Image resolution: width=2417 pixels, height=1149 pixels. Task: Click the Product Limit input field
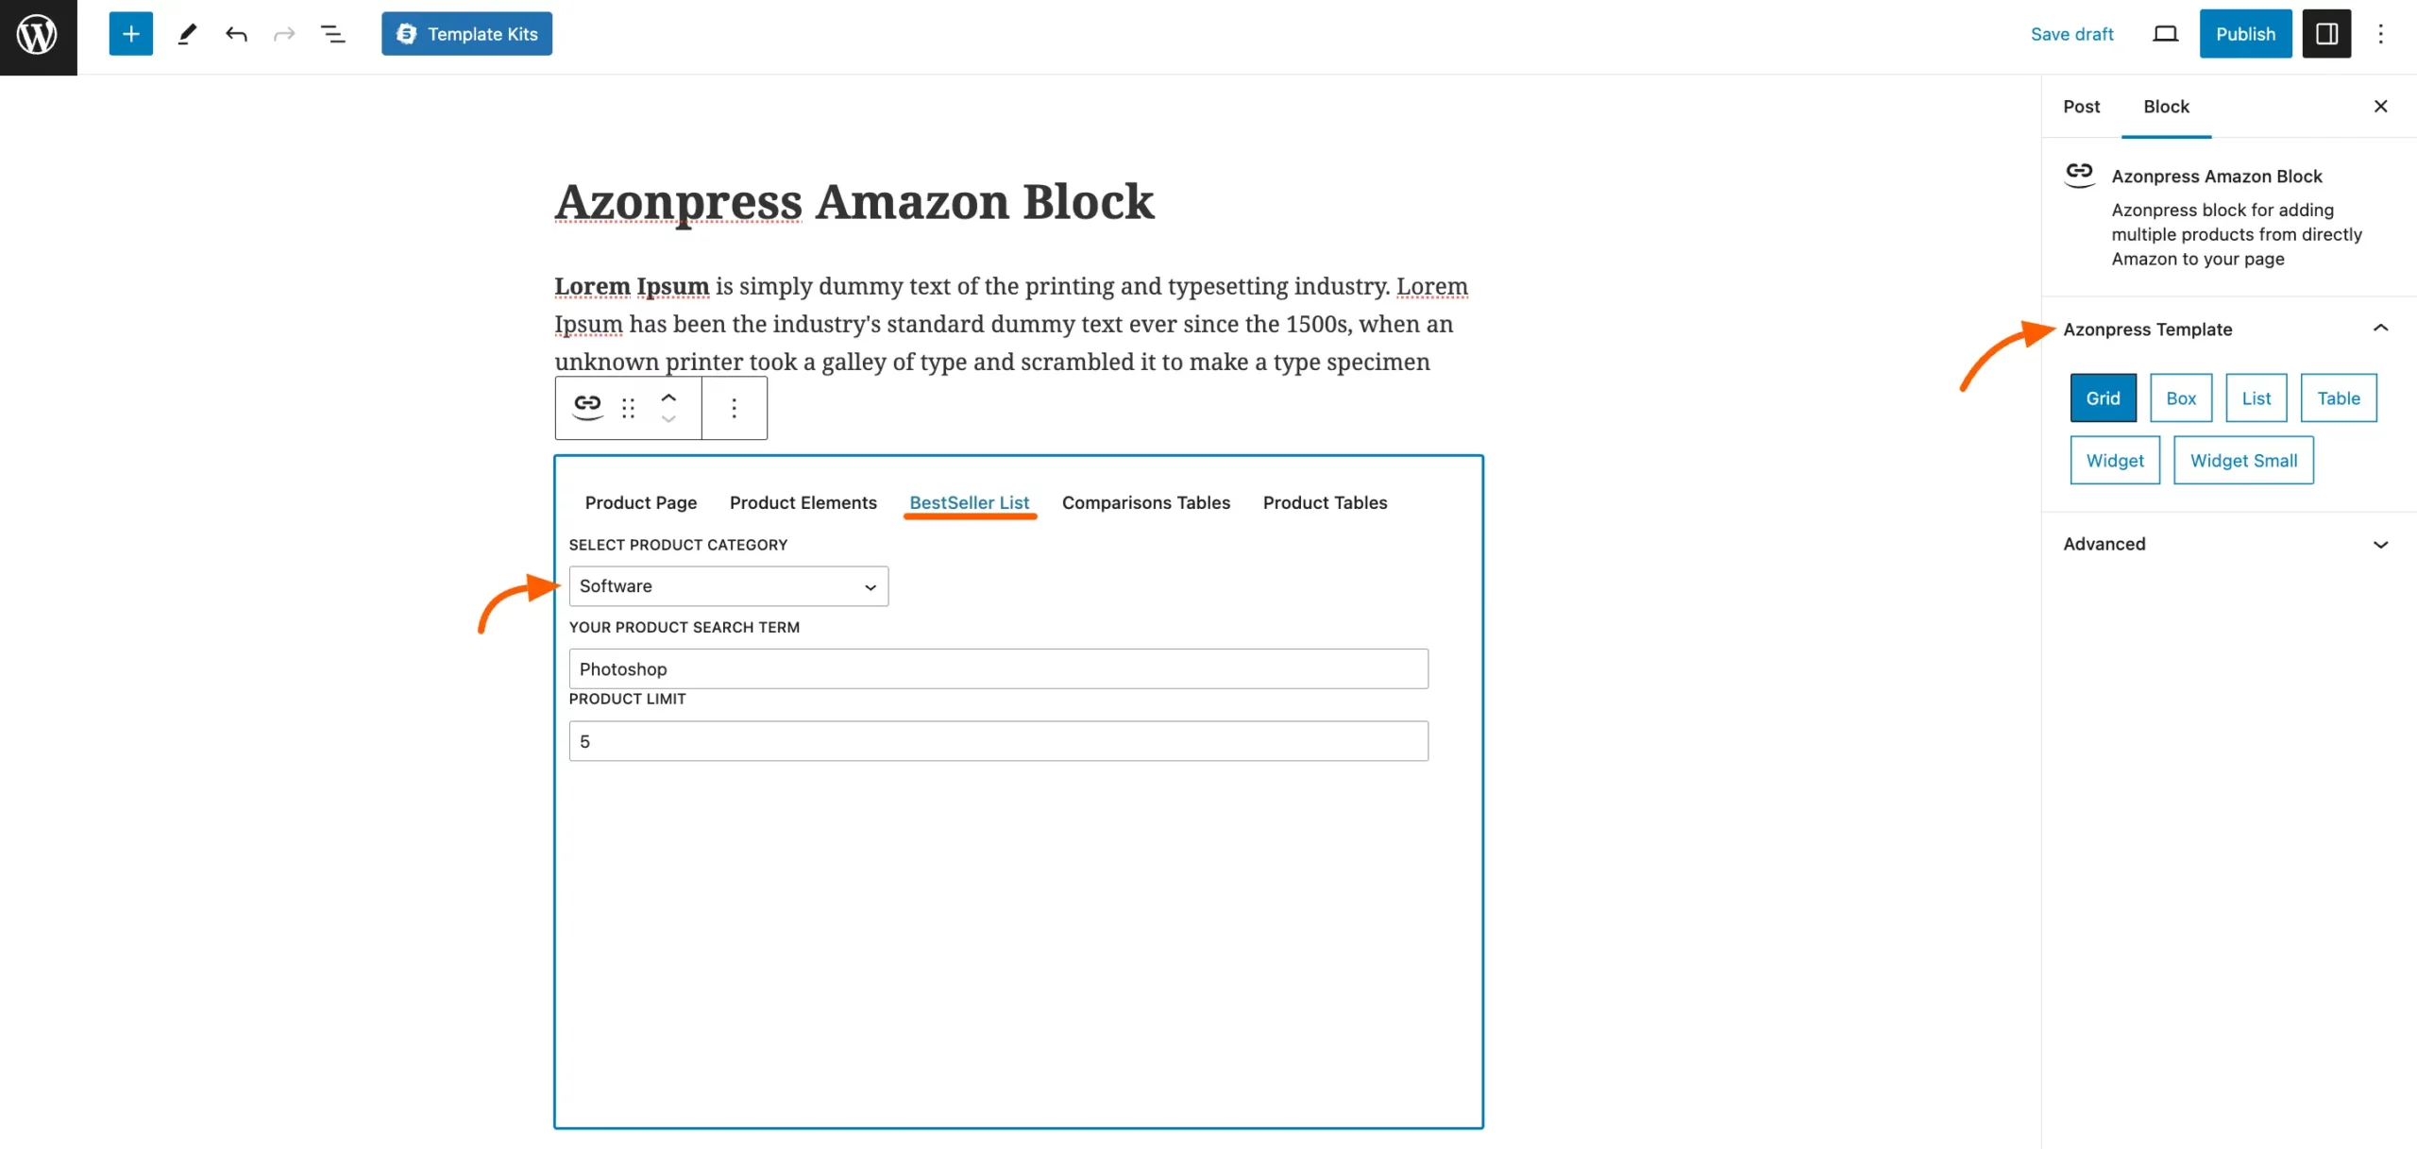point(998,740)
